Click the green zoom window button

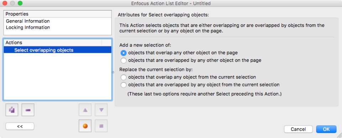click(x=20, y=3)
